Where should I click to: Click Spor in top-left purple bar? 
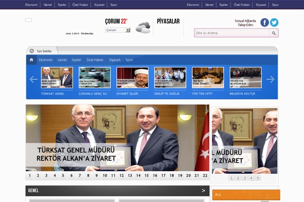point(113,5)
